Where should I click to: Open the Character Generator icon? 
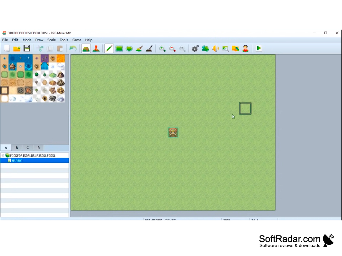[245, 48]
